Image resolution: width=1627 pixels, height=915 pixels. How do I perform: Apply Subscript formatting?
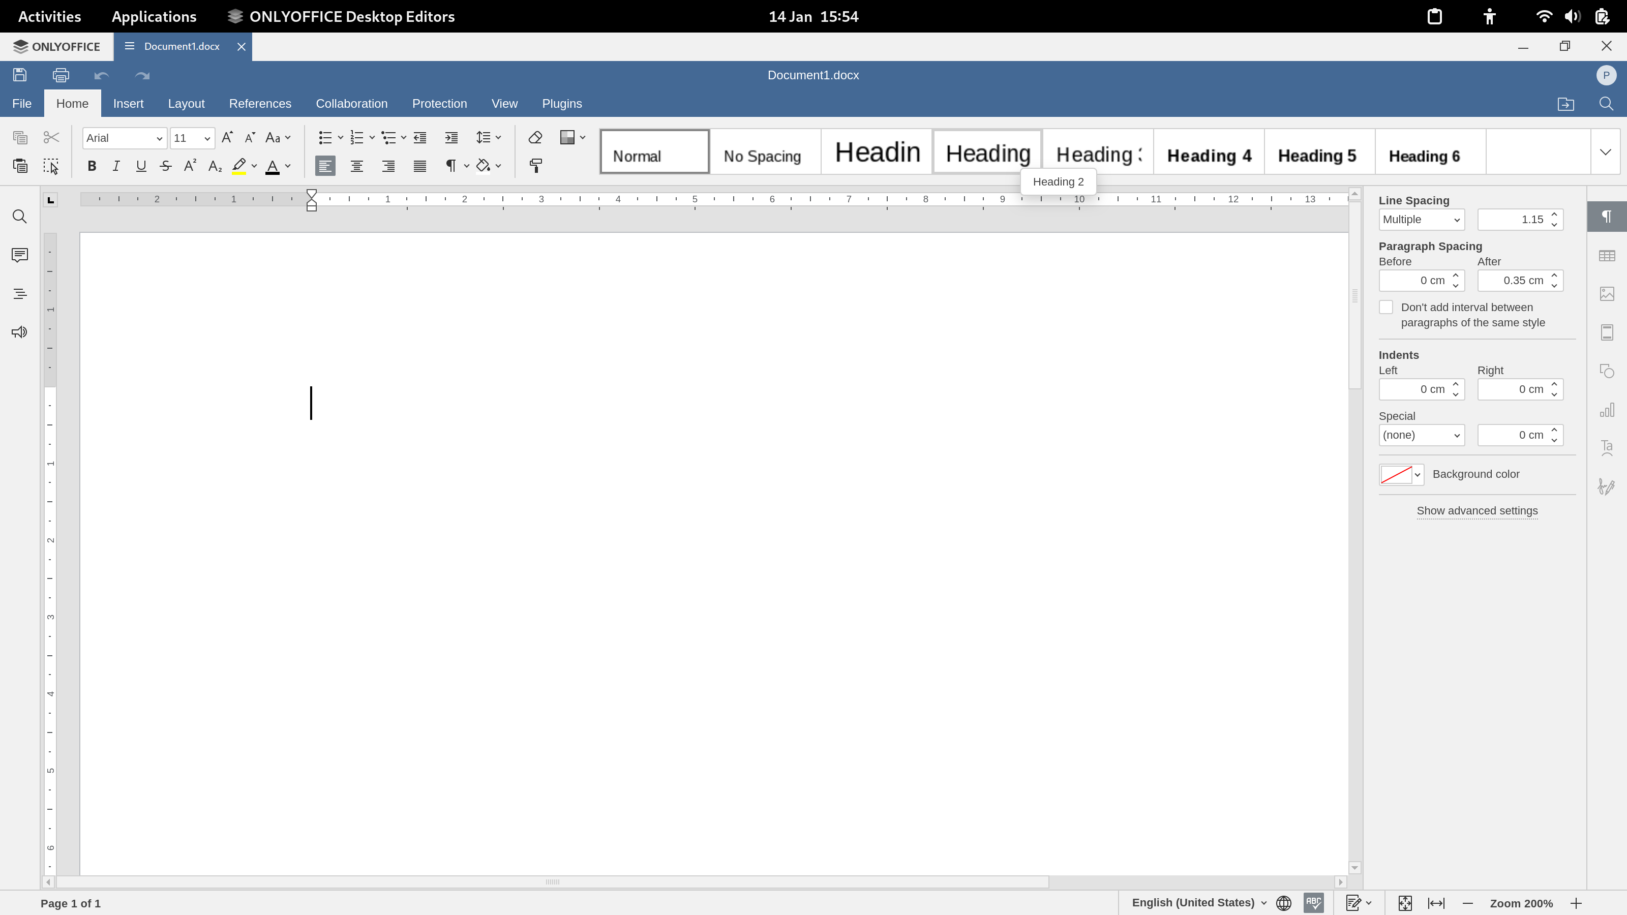click(x=215, y=165)
